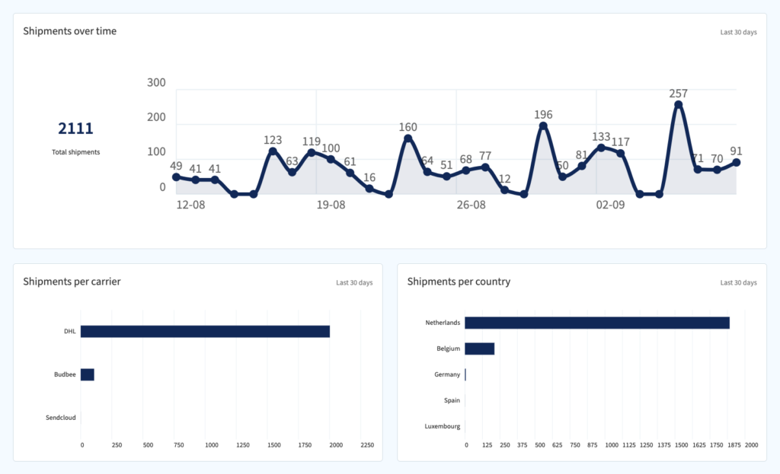Click the 133 shipments data point
This screenshot has height=474, width=780.
pos(601,148)
